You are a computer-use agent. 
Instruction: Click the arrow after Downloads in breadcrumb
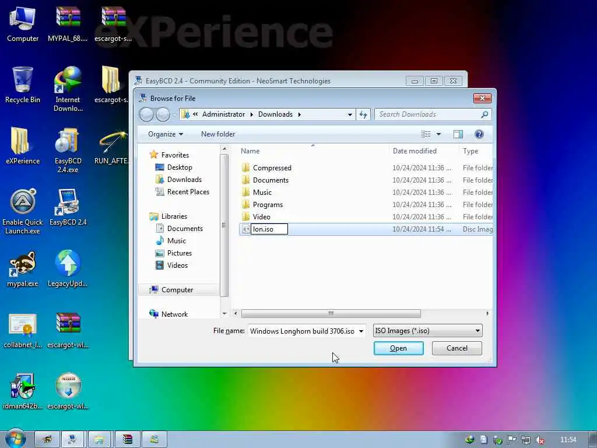coord(300,114)
